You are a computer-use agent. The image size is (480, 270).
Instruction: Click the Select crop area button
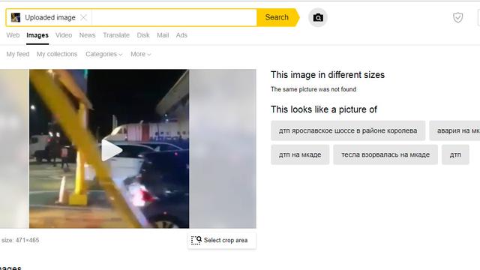(222, 240)
